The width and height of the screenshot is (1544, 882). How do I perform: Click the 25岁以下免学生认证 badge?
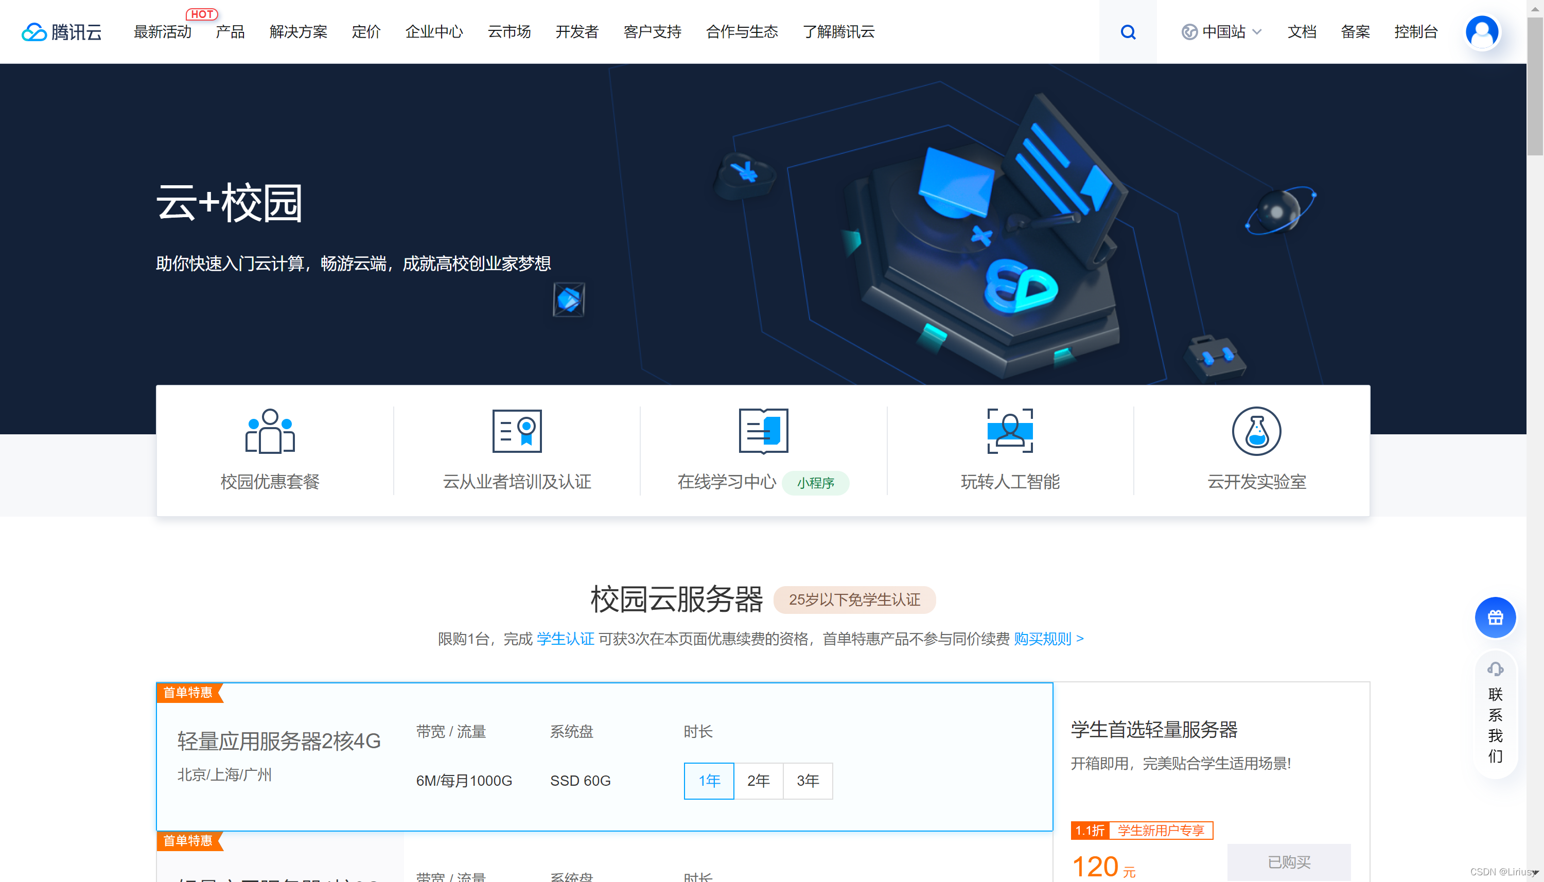[x=855, y=599]
